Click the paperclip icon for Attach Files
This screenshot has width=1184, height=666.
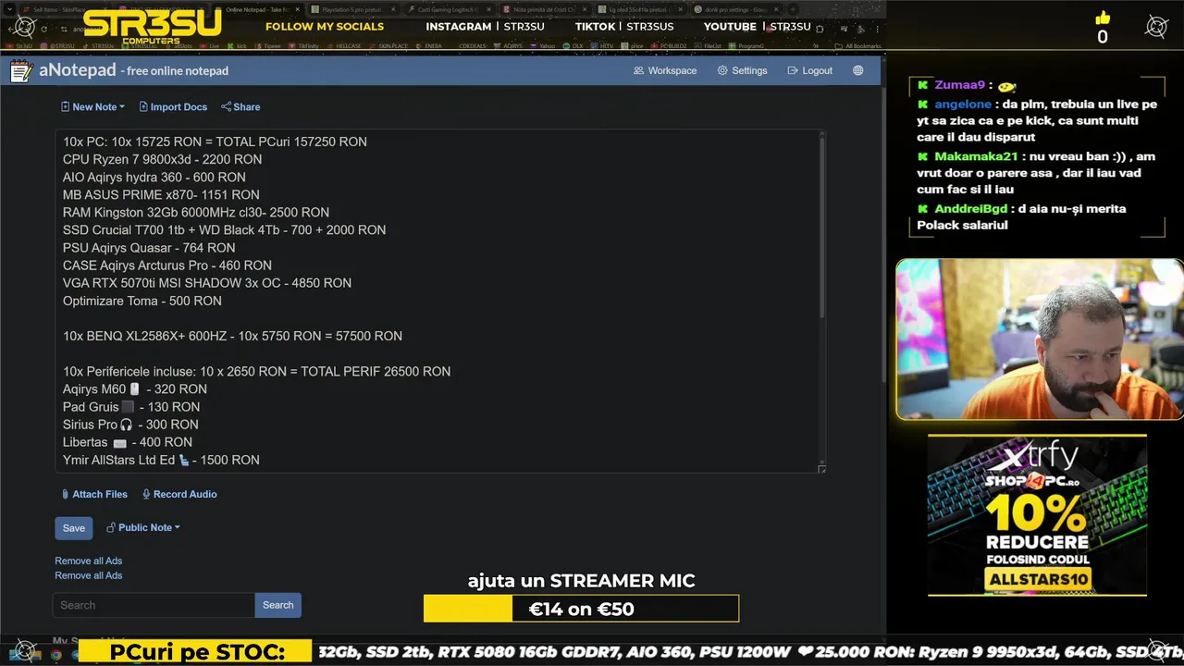[x=65, y=495]
